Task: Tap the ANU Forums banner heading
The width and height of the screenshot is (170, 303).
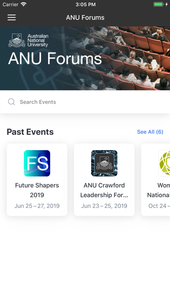Action: click(55, 58)
